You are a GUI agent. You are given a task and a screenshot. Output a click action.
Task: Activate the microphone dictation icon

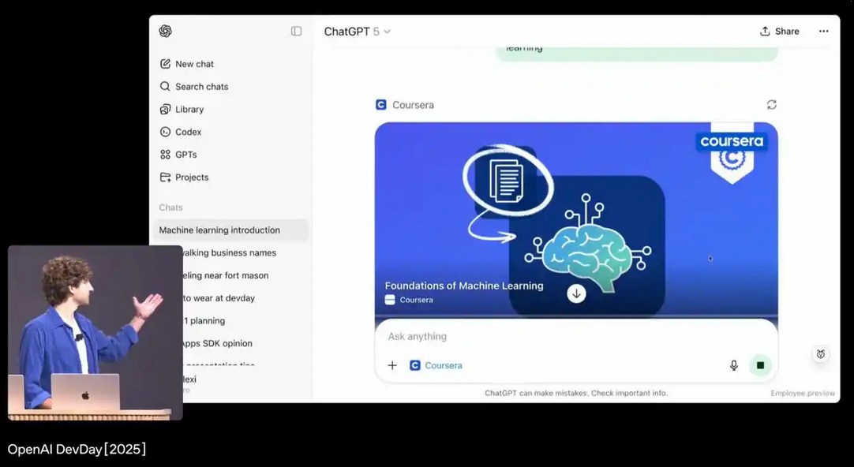733,365
